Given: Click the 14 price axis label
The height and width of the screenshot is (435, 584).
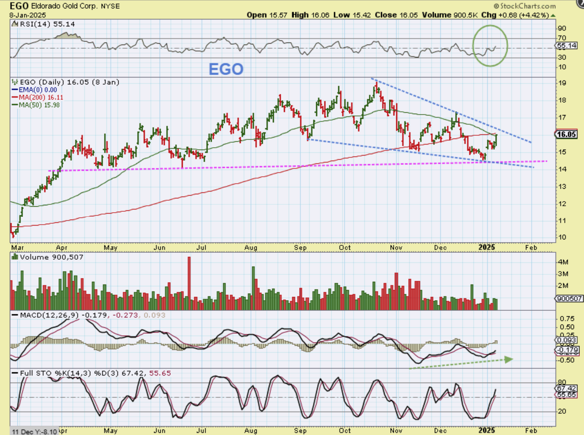Looking at the screenshot, I should coord(561,169).
